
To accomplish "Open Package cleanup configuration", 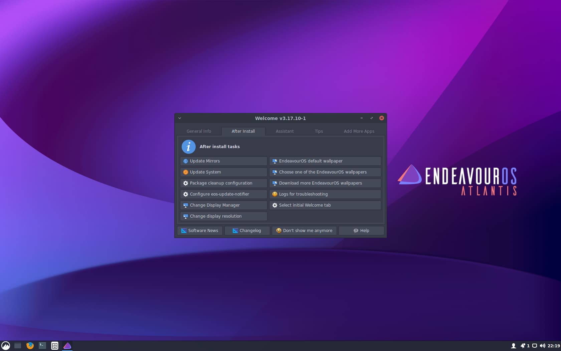I will pos(224,183).
